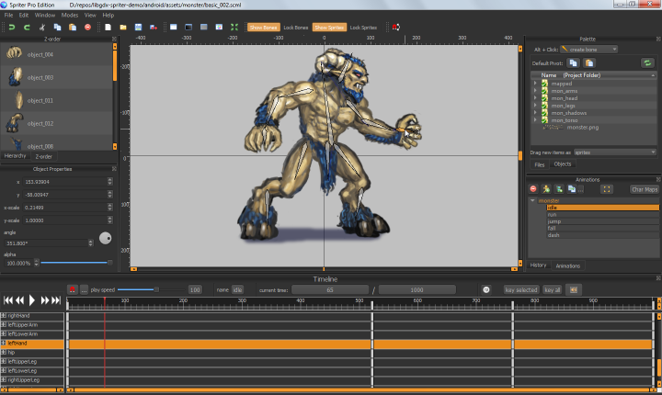The height and width of the screenshot is (395, 662).
Task: Click the red Delete icon in main toolbar
Action: [x=88, y=28]
